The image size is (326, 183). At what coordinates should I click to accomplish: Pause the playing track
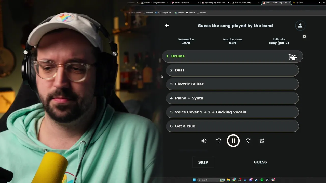(x=233, y=141)
